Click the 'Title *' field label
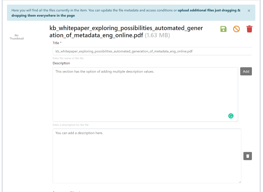This screenshot has width=263, height=192. 57,43
